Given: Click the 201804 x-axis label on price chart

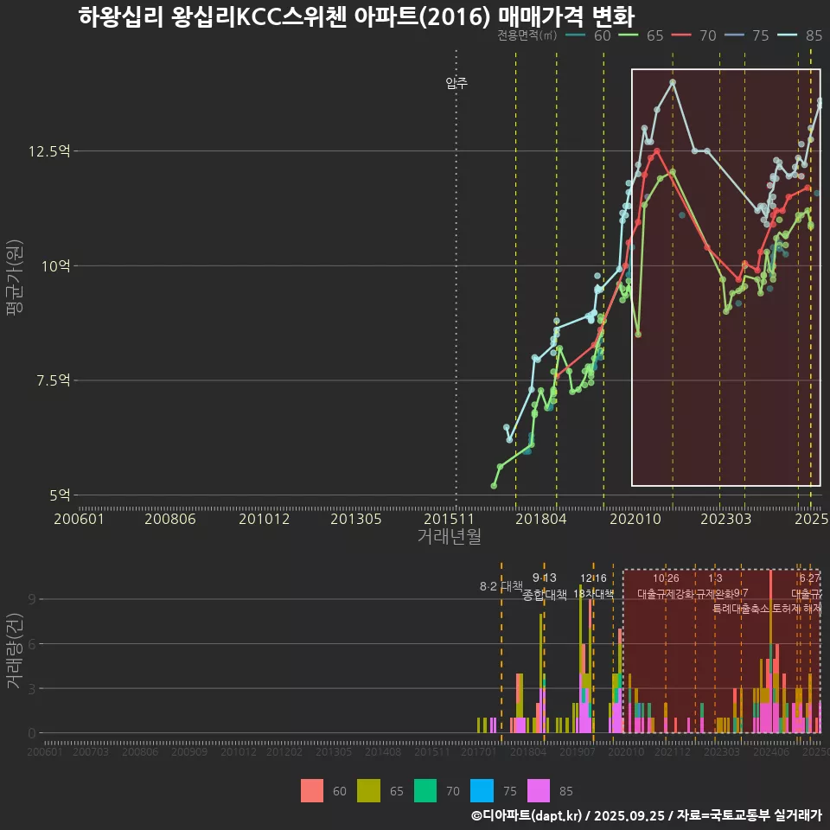Looking at the screenshot, I should click(539, 519).
